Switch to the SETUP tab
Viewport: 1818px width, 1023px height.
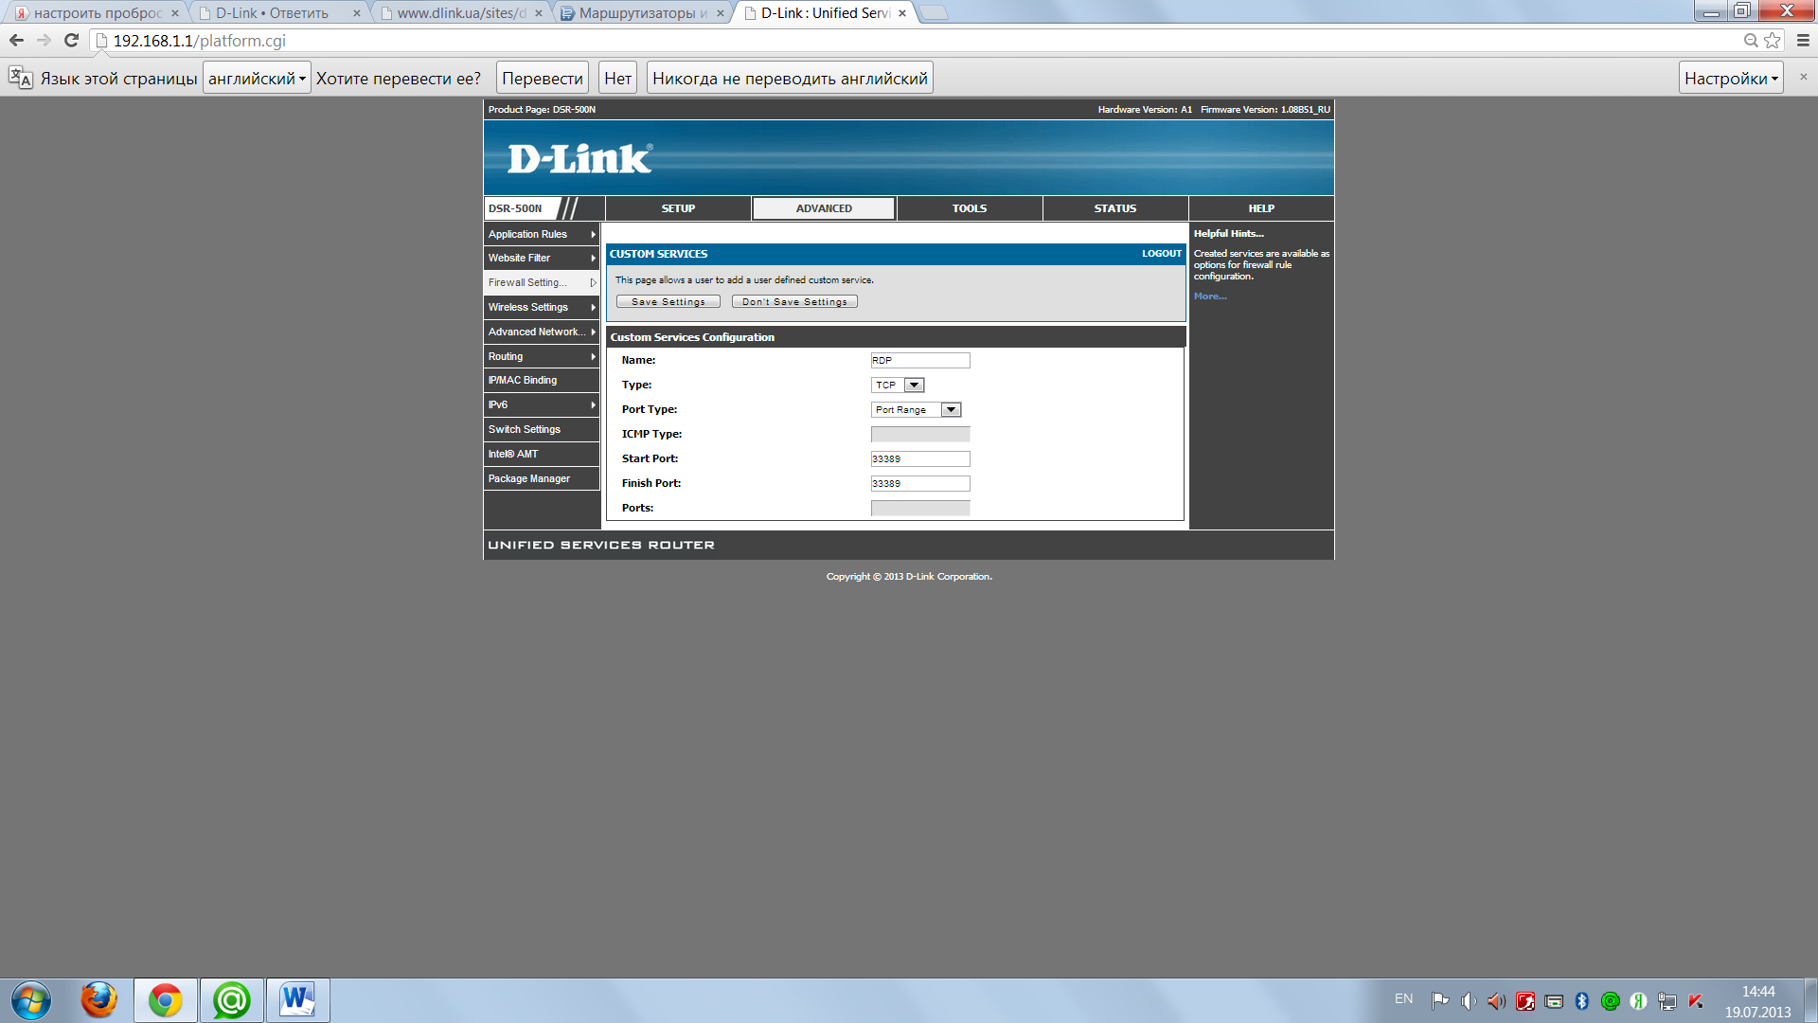678,208
